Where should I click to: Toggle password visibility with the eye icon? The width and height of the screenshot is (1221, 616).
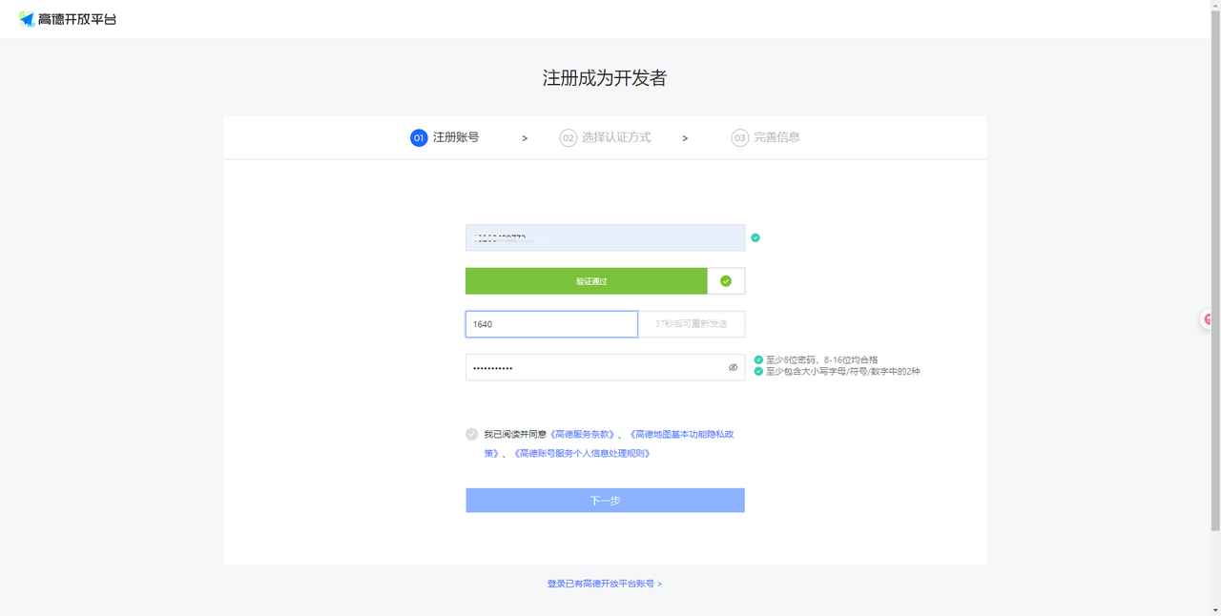[x=733, y=367]
